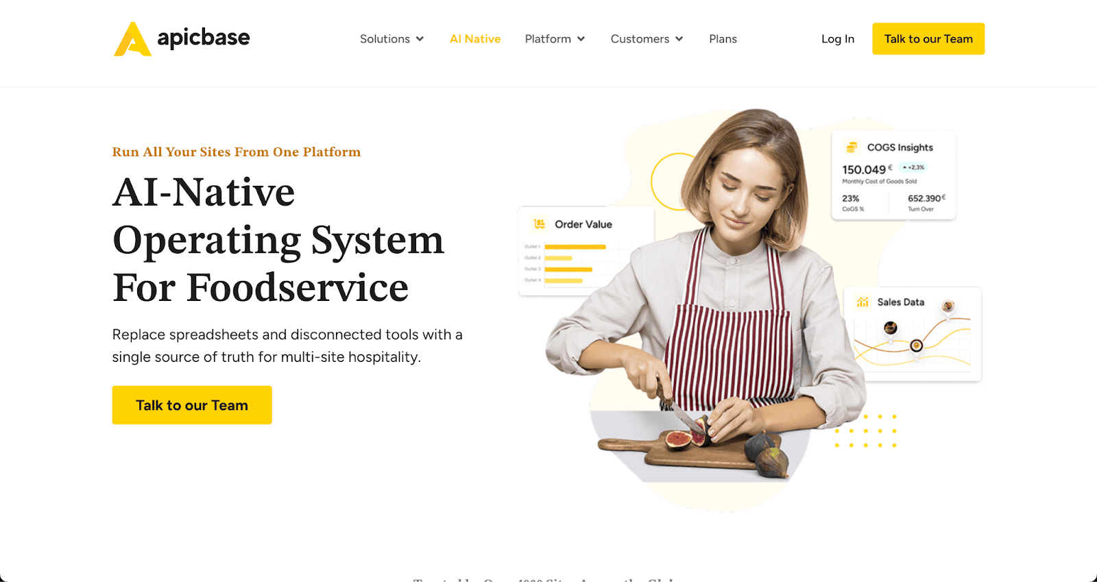Click the COGS Insights coins icon
This screenshot has height=582, width=1097.
coord(852,147)
